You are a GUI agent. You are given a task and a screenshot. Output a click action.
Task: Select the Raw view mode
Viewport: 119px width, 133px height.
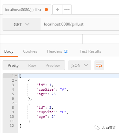[x=32, y=66]
